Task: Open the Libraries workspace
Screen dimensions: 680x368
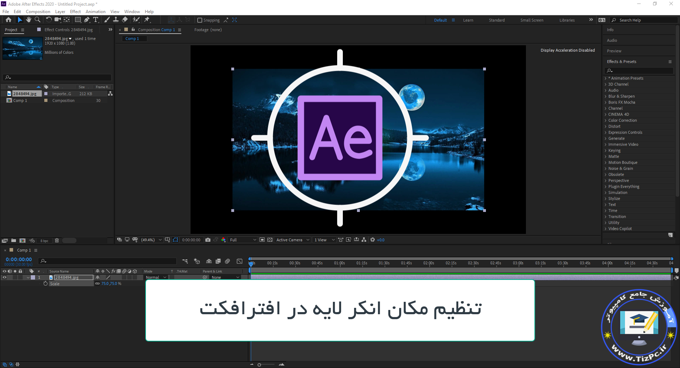Action: tap(567, 20)
